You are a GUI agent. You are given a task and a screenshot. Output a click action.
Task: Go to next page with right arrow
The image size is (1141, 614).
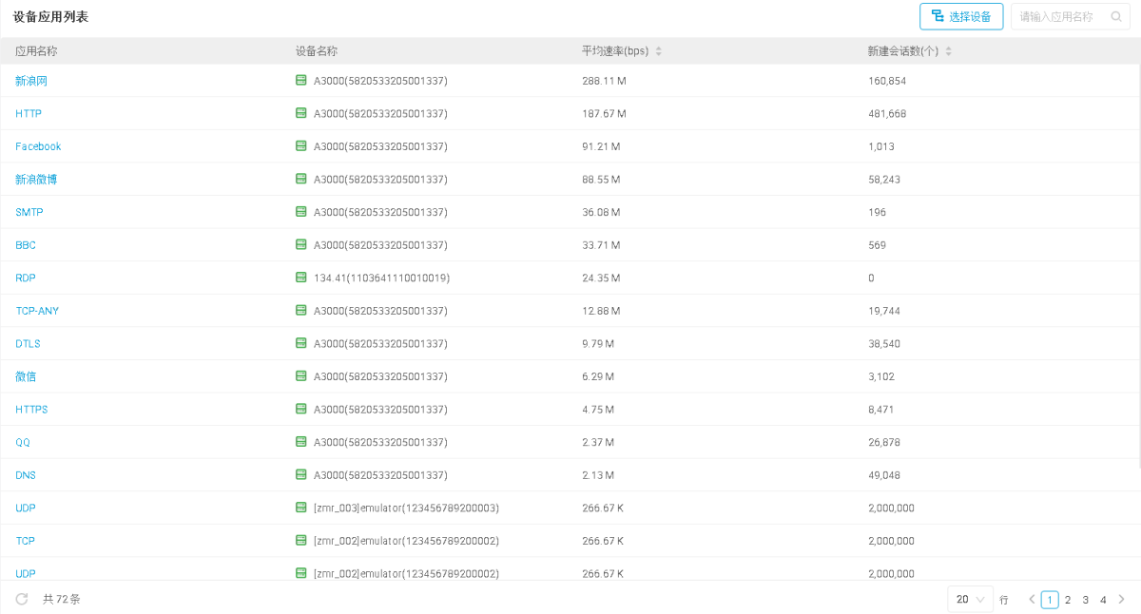pos(1121,600)
